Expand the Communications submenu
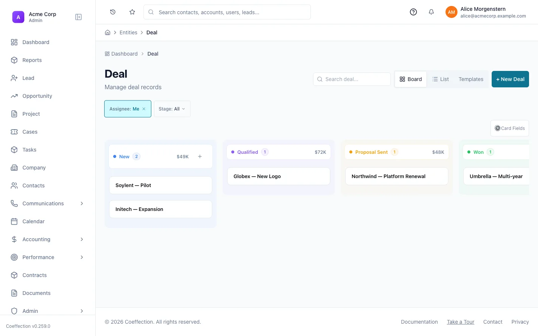Viewport: 538px width, 336px height. click(82, 203)
